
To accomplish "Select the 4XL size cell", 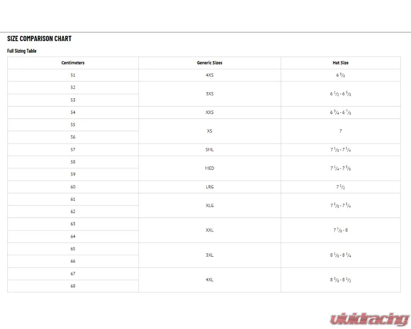I will pos(210,280).
